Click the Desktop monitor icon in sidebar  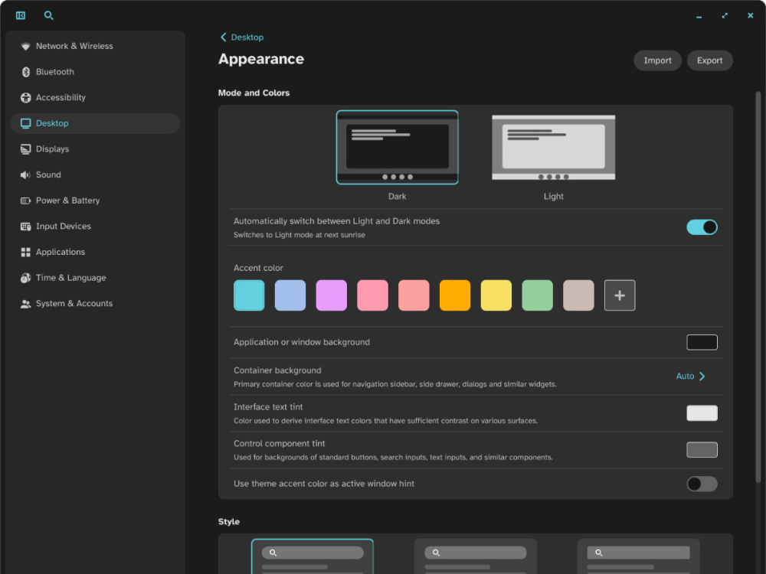coord(25,123)
